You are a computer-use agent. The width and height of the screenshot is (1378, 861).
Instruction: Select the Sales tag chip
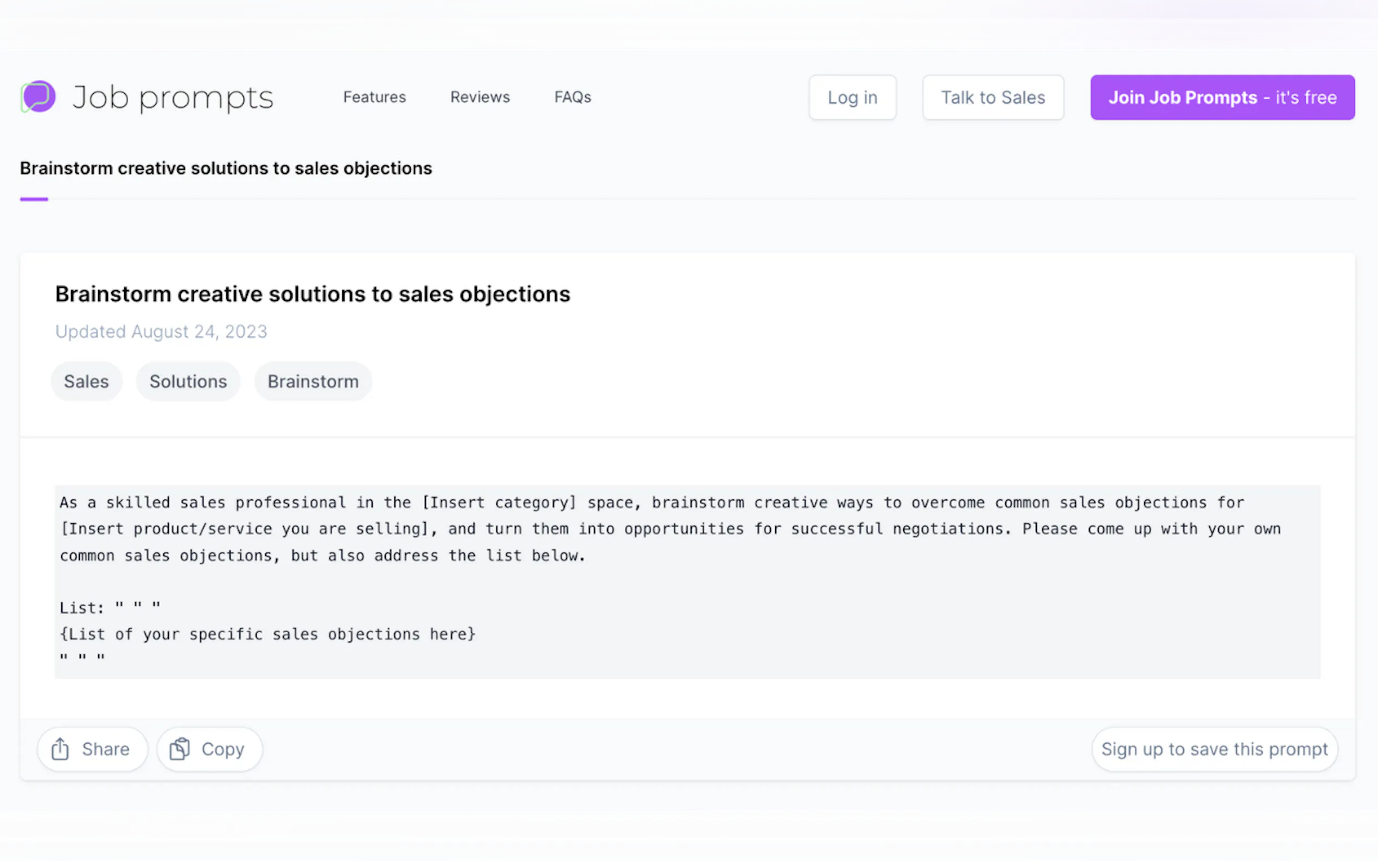click(x=86, y=382)
